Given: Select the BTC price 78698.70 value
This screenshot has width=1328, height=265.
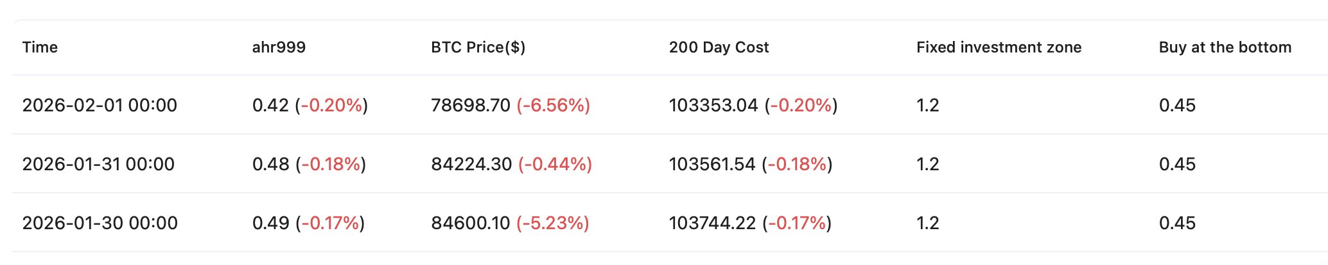Looking at the screenshot, I should click(471, 105).
